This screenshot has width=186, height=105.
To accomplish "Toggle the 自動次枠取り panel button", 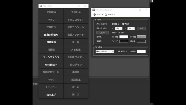I will (x=51, y=35).
